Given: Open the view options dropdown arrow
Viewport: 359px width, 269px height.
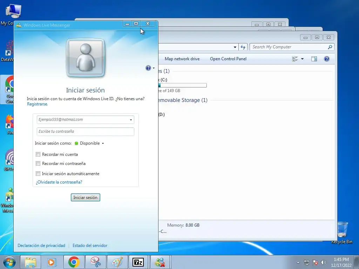Looking at the screenshot, I should tap(302, 59).
